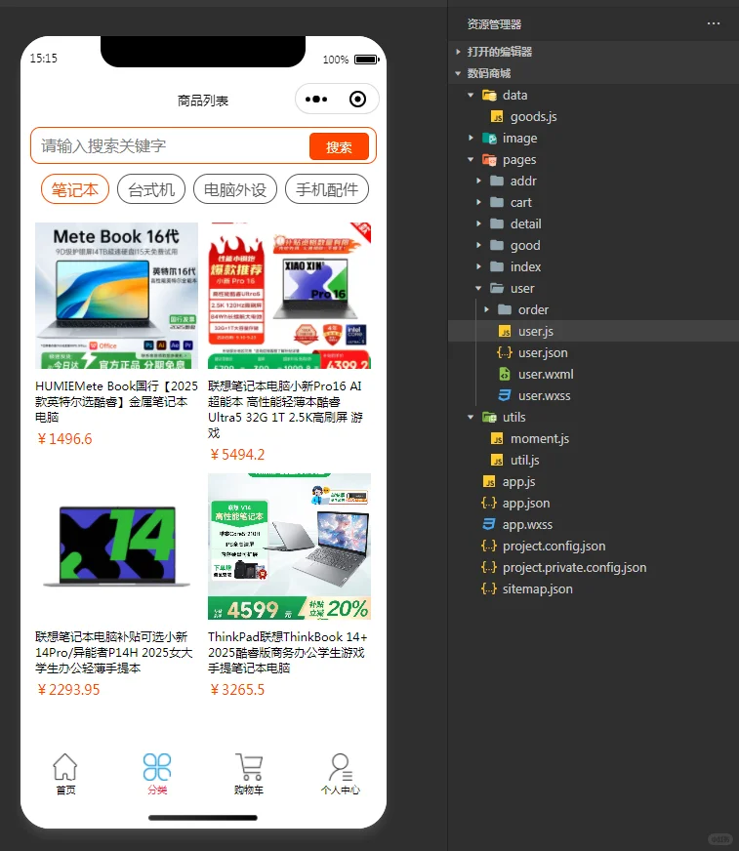This screenshot has width=739, height=851.
Task: Open user.wxss file
Action: tap(544, 395)
